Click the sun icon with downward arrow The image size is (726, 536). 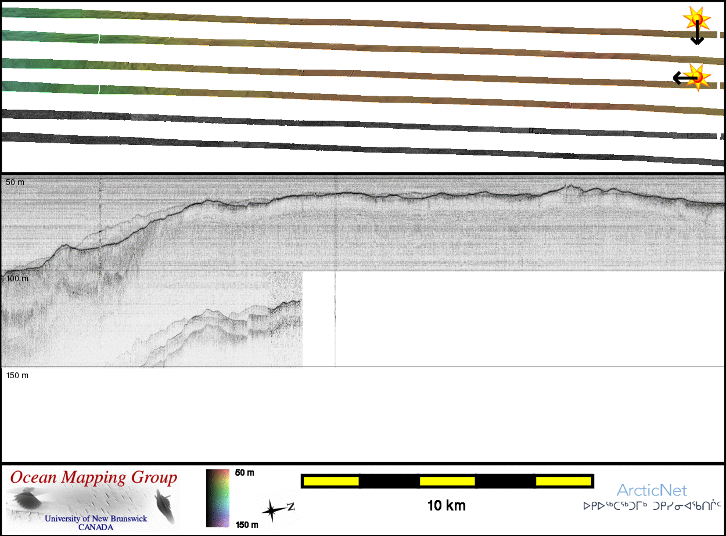[697, 19]
